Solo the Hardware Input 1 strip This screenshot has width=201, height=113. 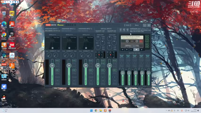point(58,81)
